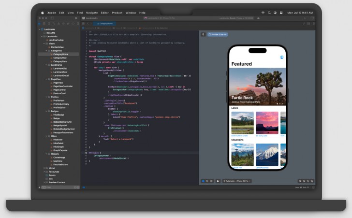The width and height of the screenshot is (352, 218).
Task: Click the plus Library button in toolbar
Action: point(305,18)
